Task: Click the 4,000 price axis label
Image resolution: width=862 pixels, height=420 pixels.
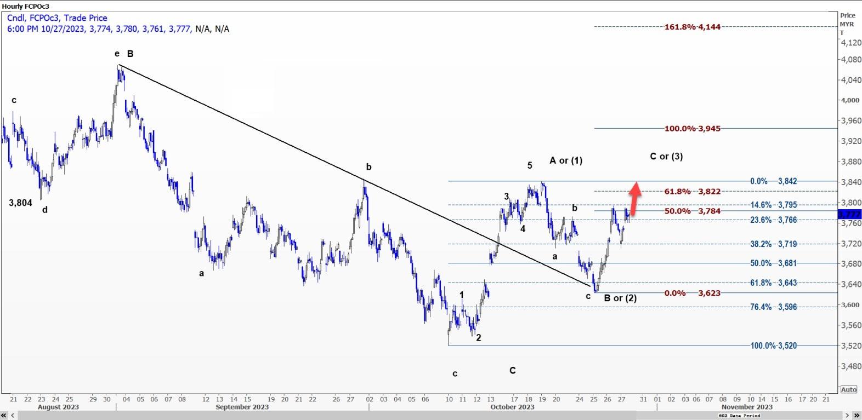Action: pyautogui.click(x=850, y=101)
